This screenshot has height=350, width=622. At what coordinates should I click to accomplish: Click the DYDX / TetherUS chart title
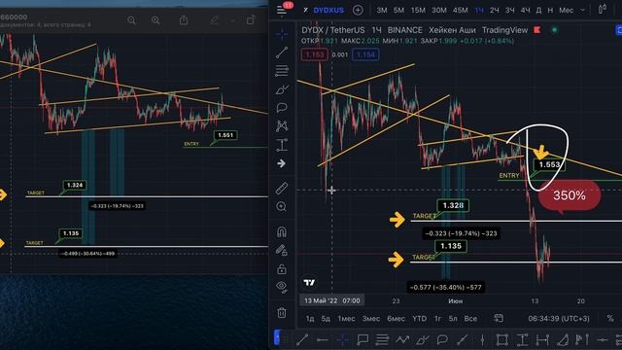click(x=333, y=30)
